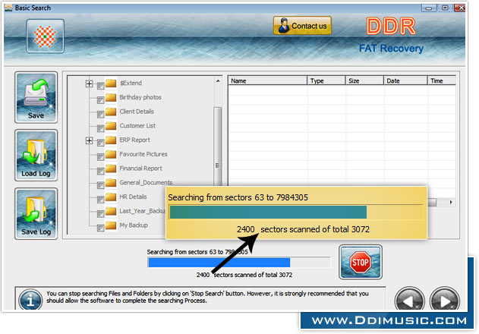
Task: Click the HR Details folder icon
Action: pos(111,197)
